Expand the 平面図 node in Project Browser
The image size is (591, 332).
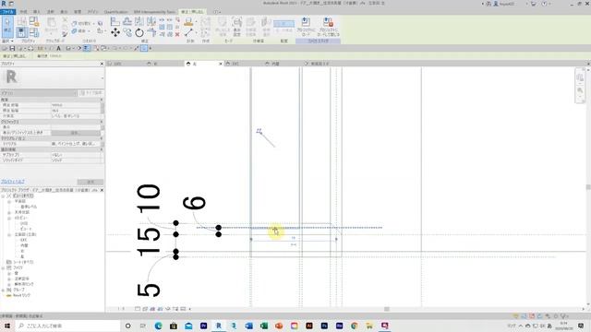[x=9, y=201]
